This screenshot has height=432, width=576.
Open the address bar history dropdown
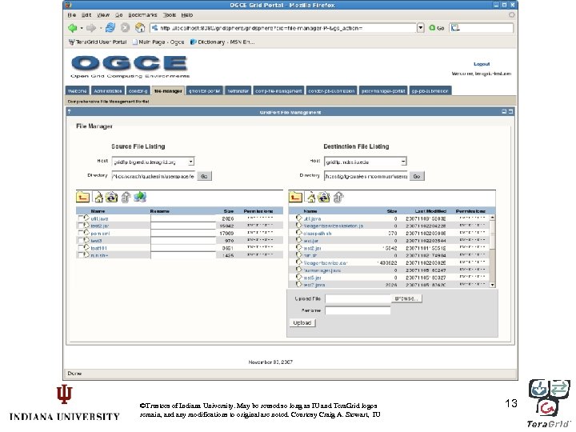pos(421,28)
